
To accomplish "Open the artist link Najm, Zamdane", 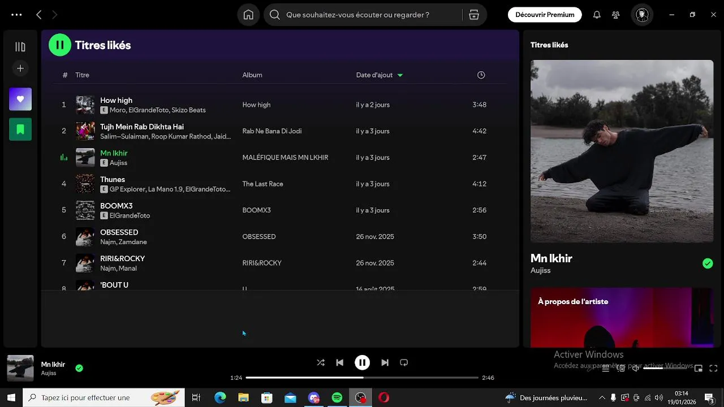I will [123, 242].
